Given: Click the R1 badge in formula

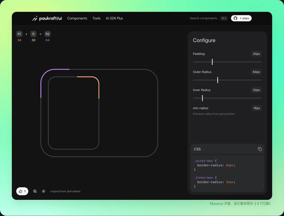Looking at the screenshot, I should tap(19, 34).
